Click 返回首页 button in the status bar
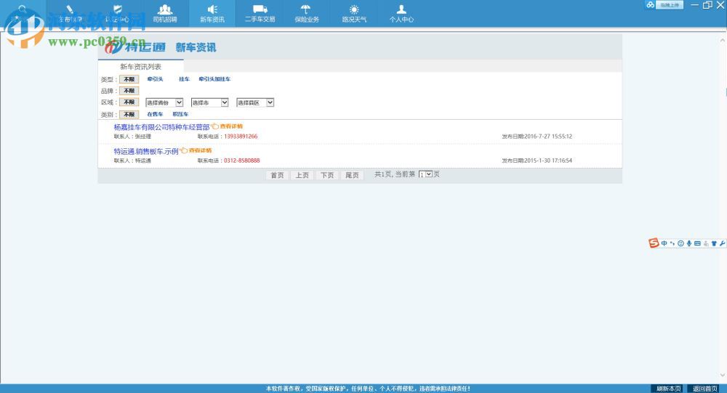Viewport: 727px width, 393px height. (705, 389)
